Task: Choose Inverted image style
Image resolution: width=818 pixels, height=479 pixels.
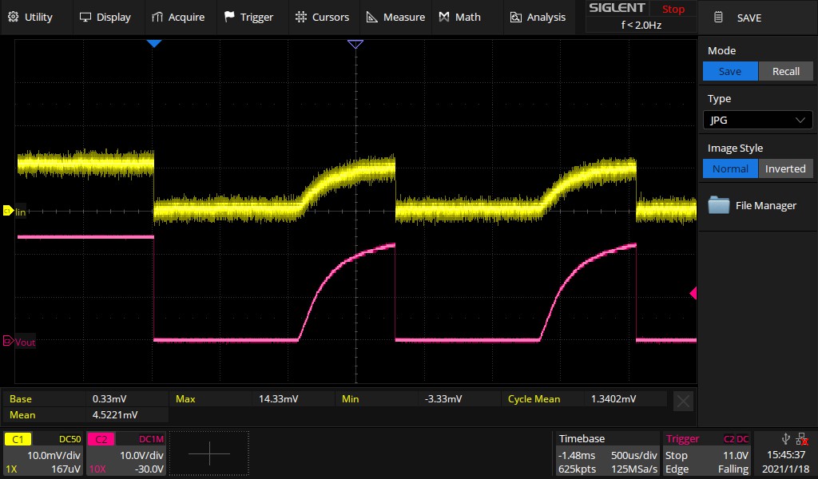Action: pos(786,169)
